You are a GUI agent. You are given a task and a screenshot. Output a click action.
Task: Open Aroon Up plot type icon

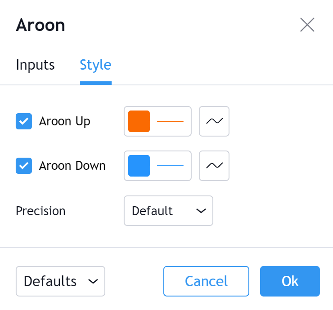click(214, 121)
